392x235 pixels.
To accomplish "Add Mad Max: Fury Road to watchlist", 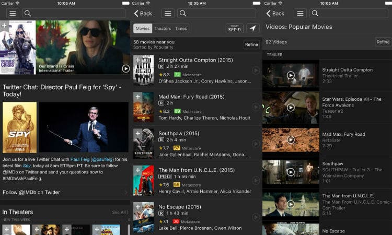I will click(x=137, y=97).
